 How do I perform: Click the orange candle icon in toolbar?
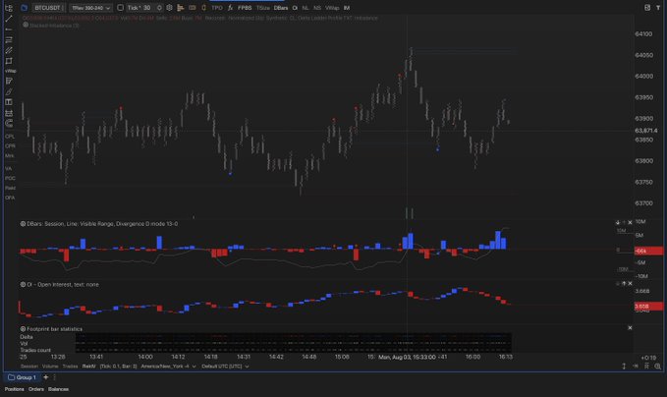(x=203, y=8)
